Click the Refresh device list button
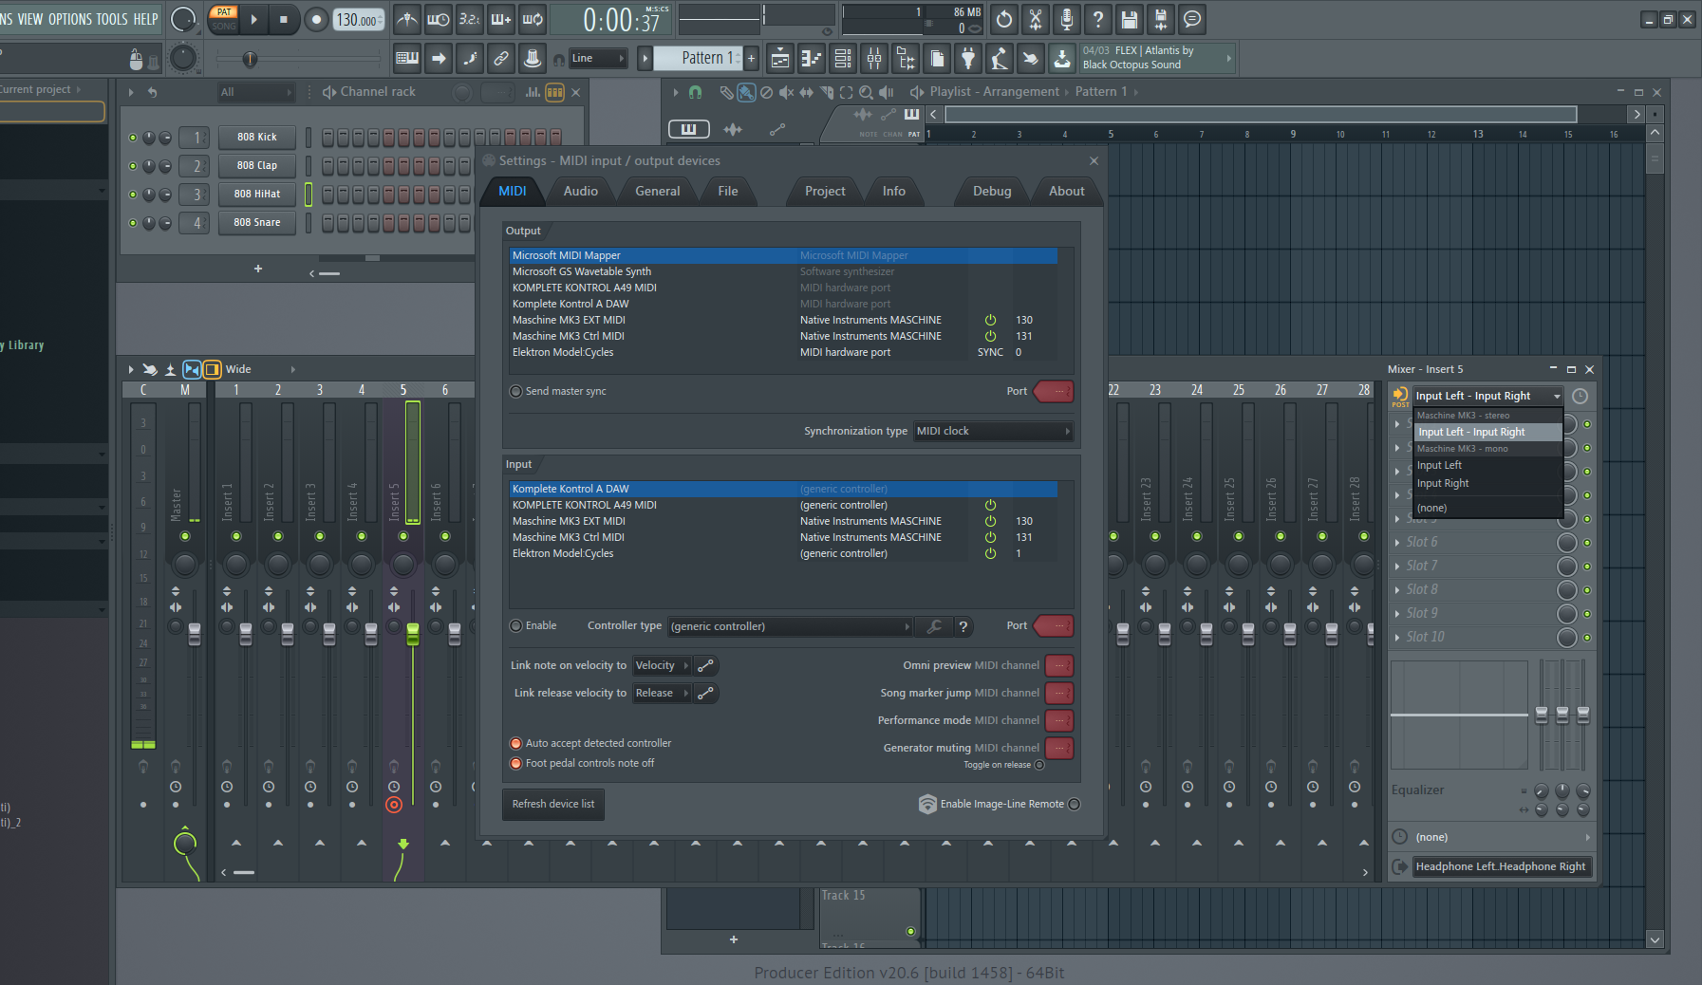This screenshot has height=985, width=1702. pyautogui.click(x=552, y=804)
